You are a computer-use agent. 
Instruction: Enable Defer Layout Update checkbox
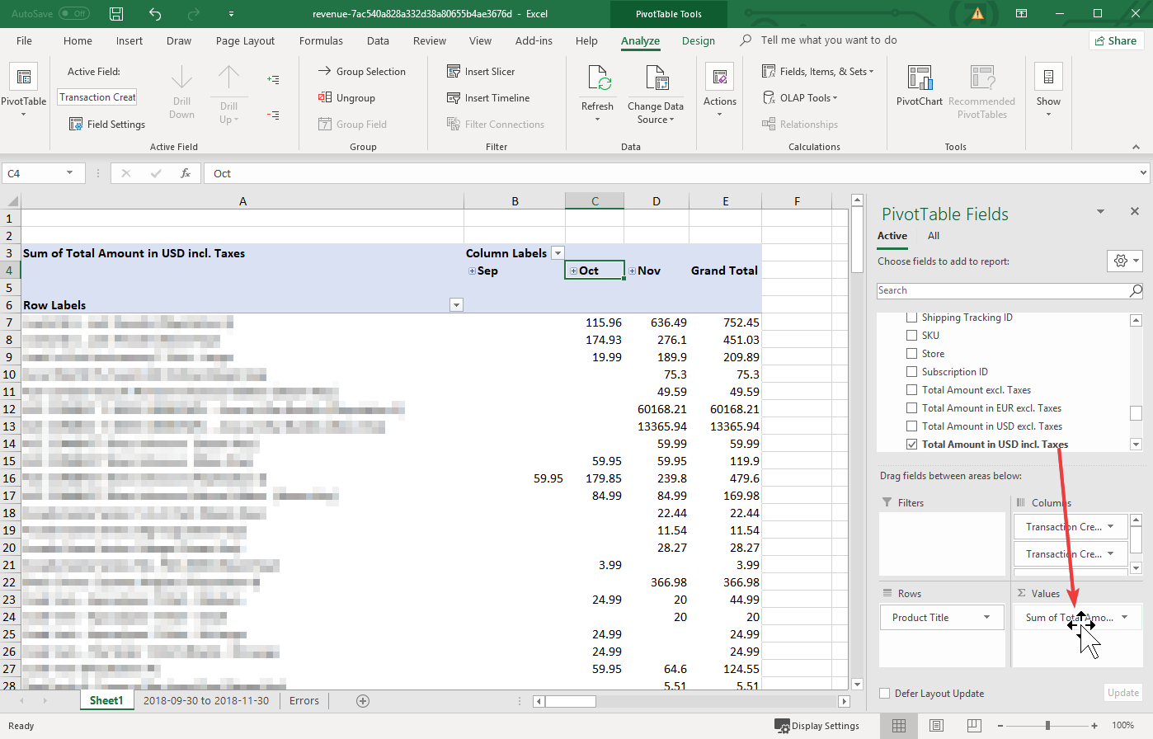pos(885,694)
